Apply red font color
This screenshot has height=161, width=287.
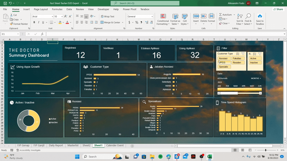[x=67, y=22]
